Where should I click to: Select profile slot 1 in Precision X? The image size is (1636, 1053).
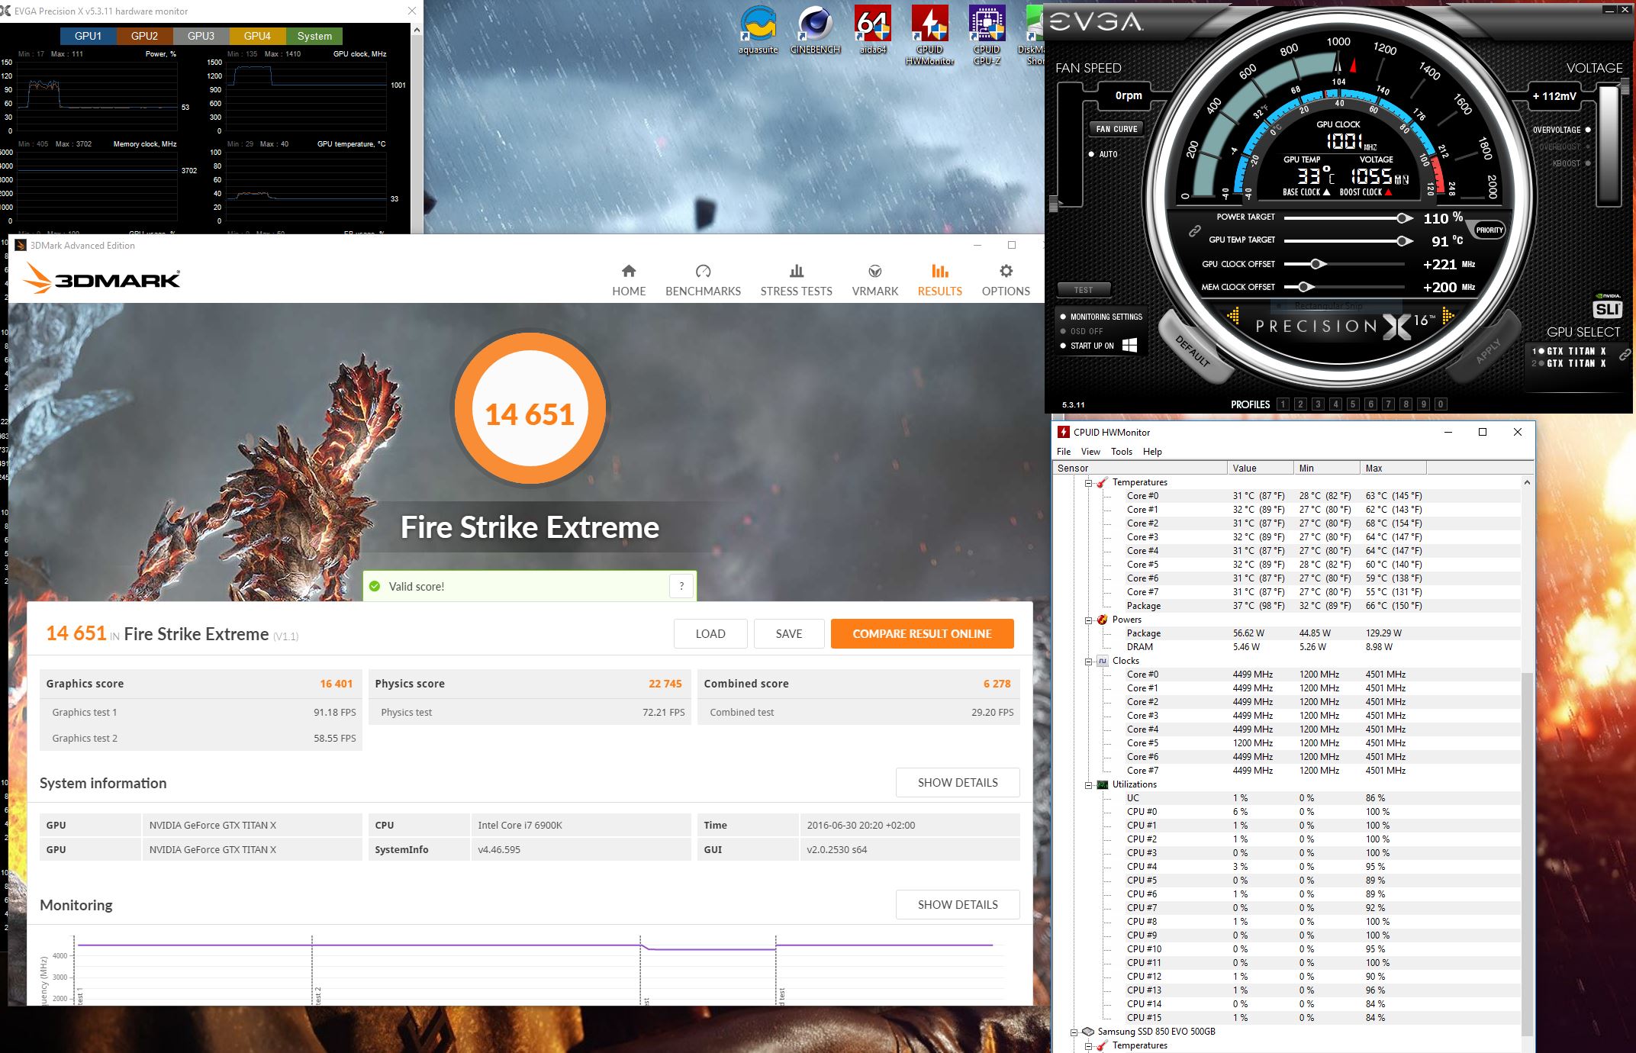pos(1283,404)
